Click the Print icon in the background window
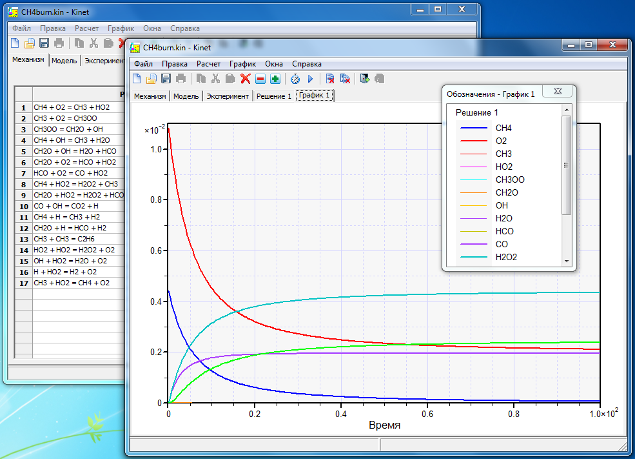Viewport: 635px width, 459px height. pos(59,43)
